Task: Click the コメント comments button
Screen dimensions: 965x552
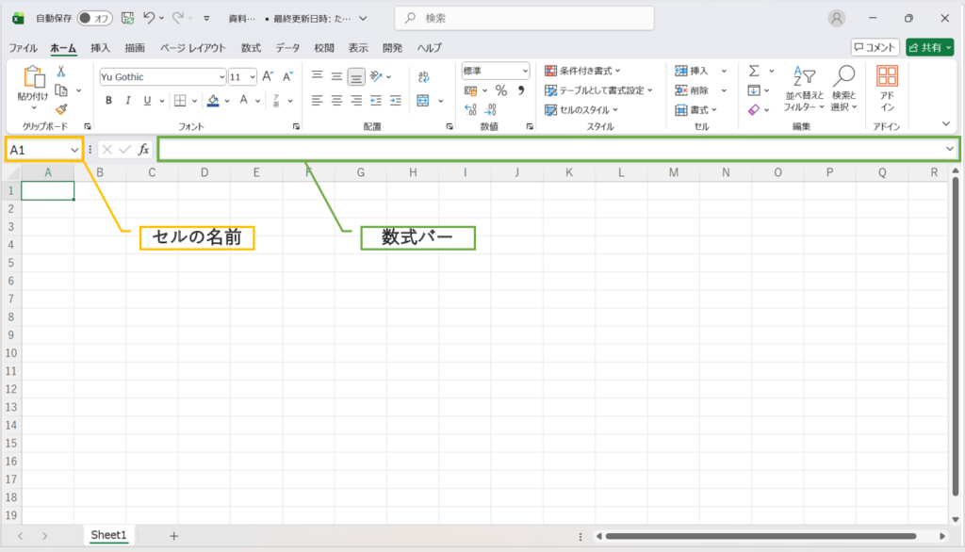Action: (875, 47)
